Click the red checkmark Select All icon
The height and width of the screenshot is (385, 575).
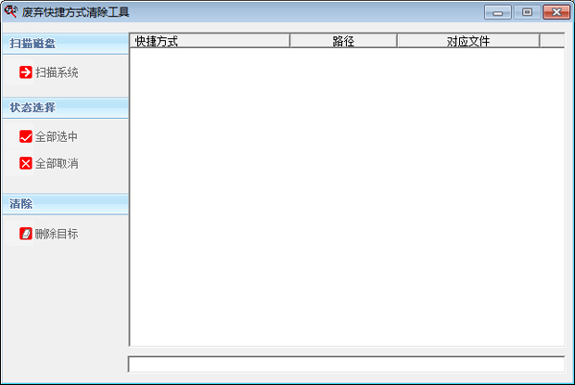point(26,137)
